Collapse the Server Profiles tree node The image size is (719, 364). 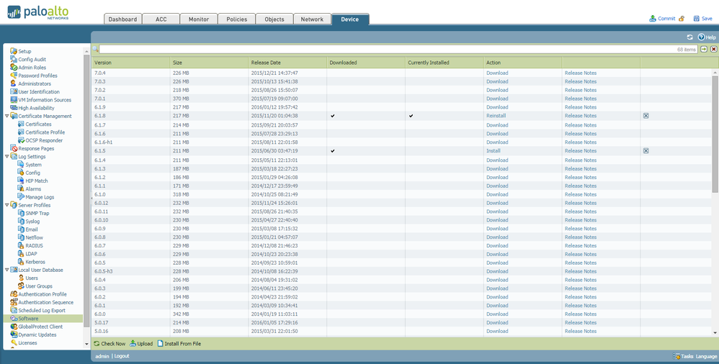6,205
